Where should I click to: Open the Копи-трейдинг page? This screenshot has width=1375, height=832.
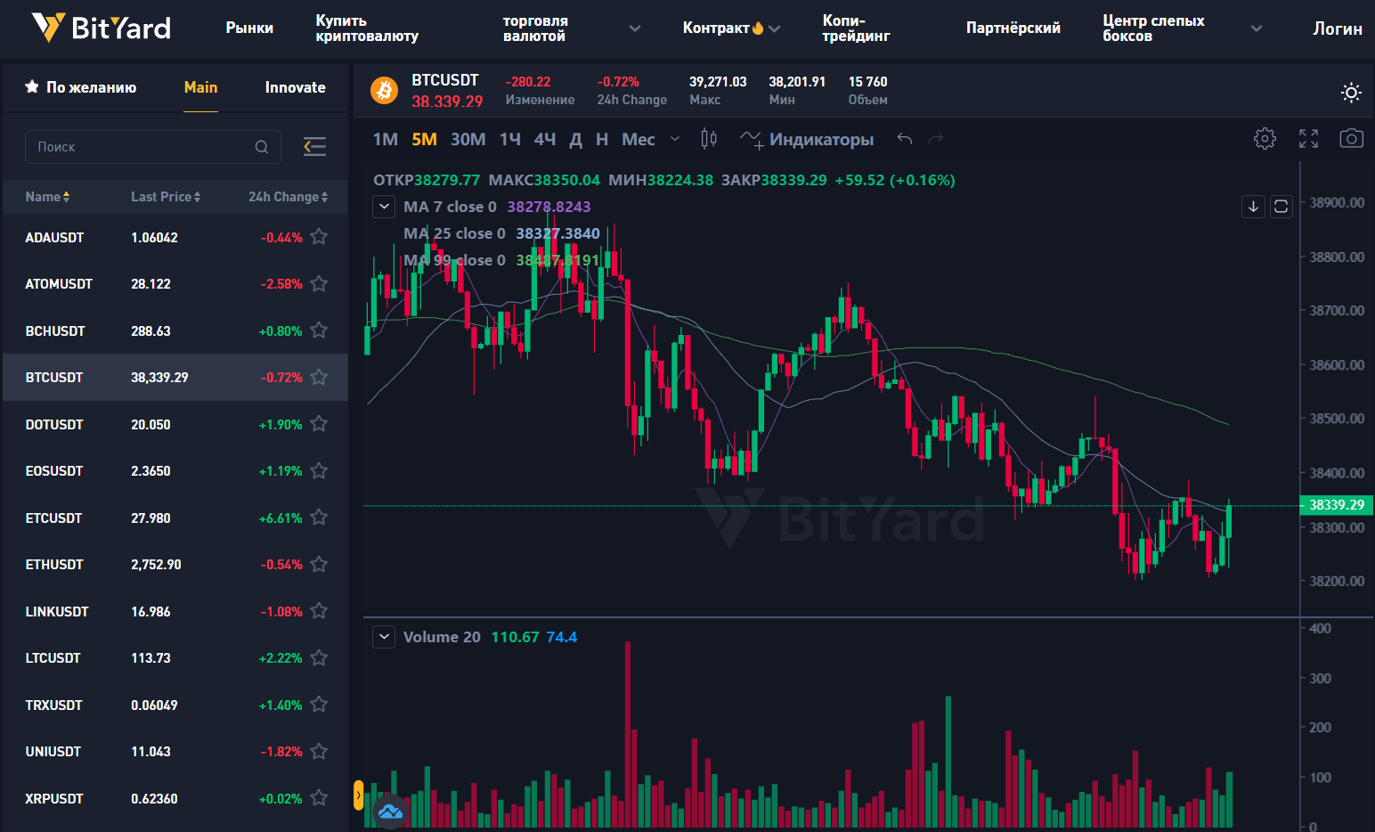[x=856, y=29]
